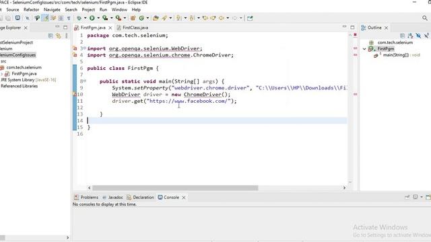Toggle Block Selection mode
Viewport: 431px width, 242px height.
(61, 18)
